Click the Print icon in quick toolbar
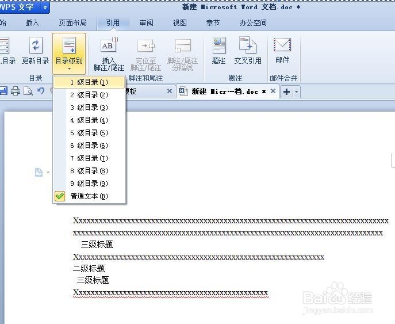395x324 pixels. tap(16, 91)
